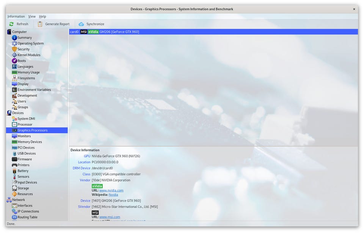Select Routing Table in the sidebar

(x=27, y=217)
